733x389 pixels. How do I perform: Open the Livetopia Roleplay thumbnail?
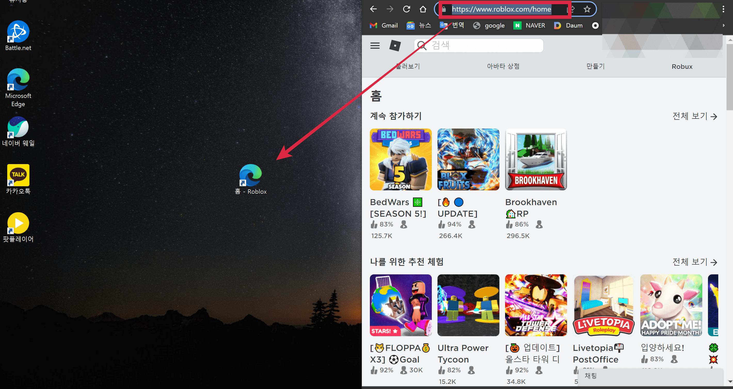(603, 305)
